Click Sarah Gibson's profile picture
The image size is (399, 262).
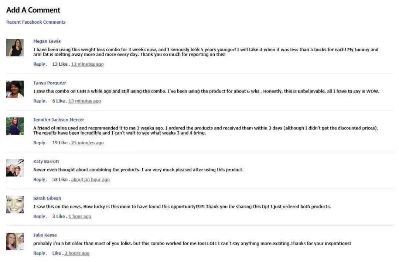pyautogui.click(x=15, y=204)
